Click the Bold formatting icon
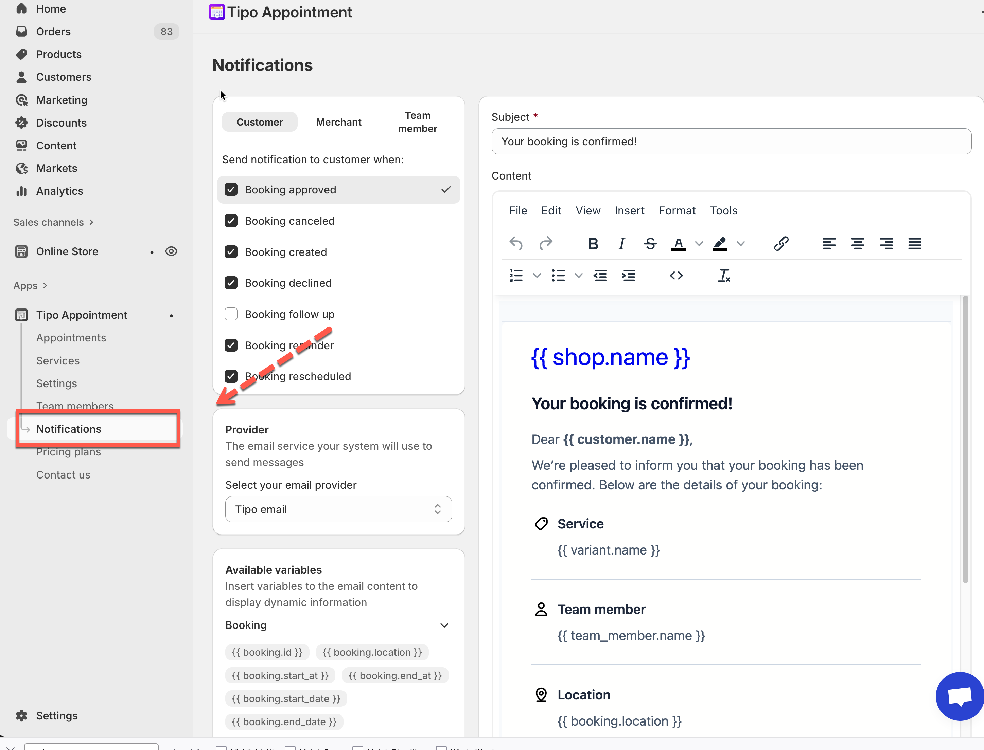This screenshot has width=984, height=750. coord(593,244)
